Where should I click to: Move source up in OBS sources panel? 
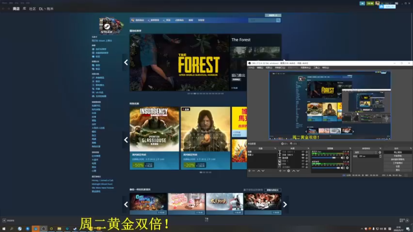coord(294,171)
